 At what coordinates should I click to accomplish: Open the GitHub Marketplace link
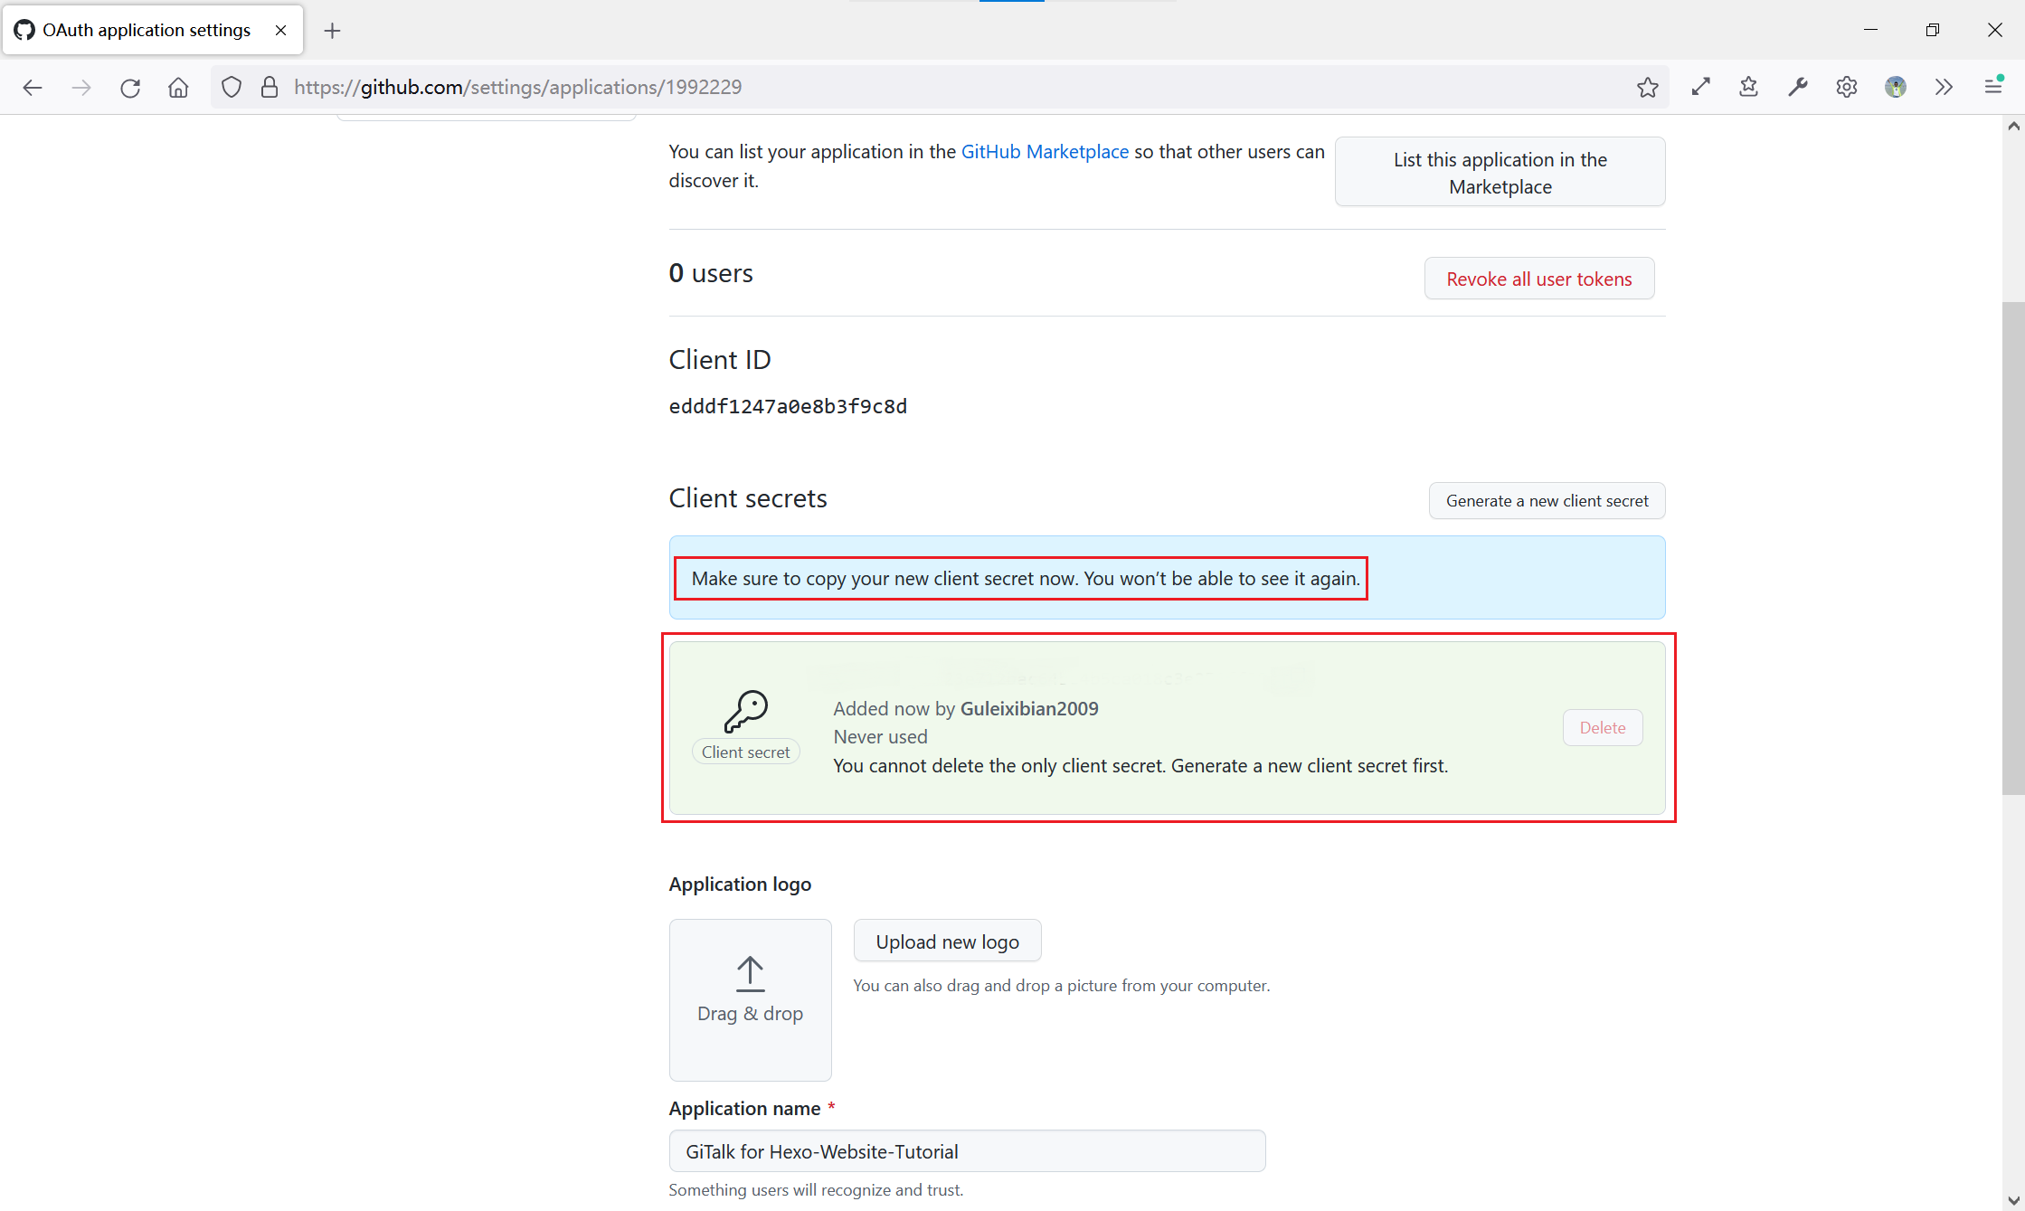tap(1045, 152)
